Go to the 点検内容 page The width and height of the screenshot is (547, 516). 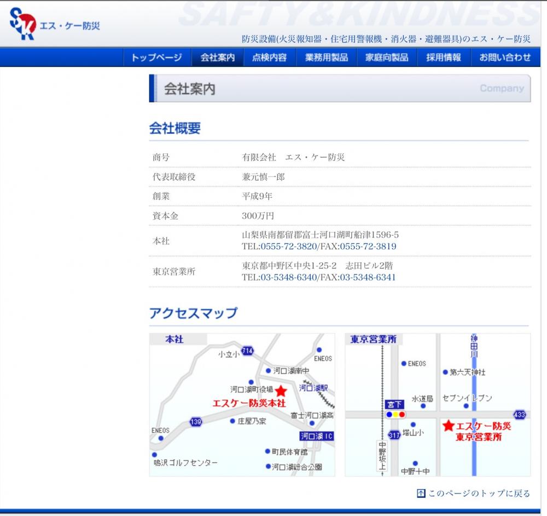[x=269, y=58]
